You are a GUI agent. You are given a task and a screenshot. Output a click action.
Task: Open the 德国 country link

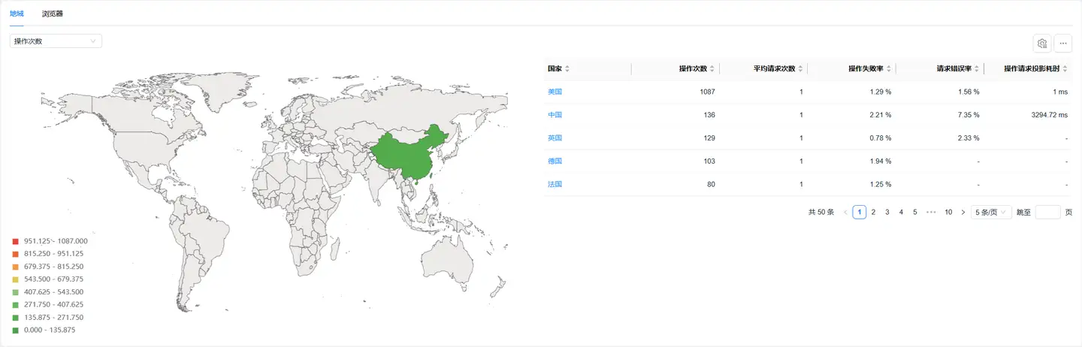(555, 161)
